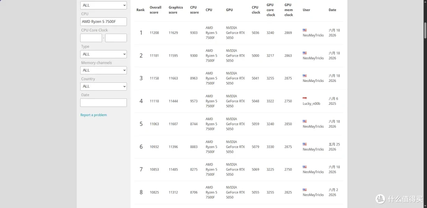Click the Graphics score column header
Screen dimensions: 427x208
tap(176, 10)
